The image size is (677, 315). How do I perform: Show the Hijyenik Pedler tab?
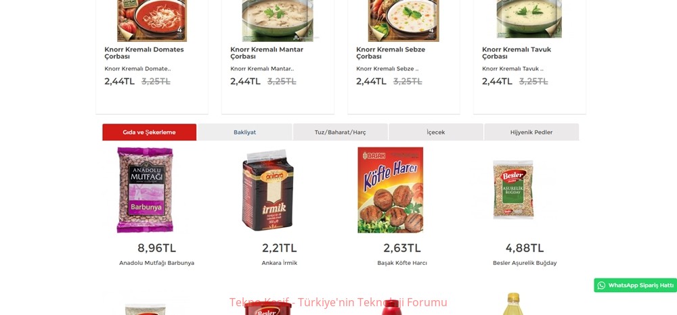(531, 132)
